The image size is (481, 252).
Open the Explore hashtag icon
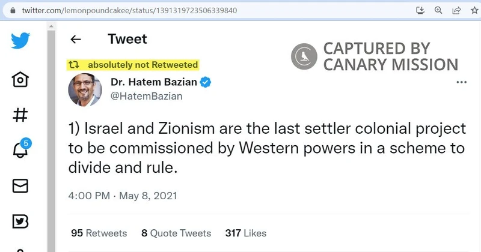click(20, 115)
